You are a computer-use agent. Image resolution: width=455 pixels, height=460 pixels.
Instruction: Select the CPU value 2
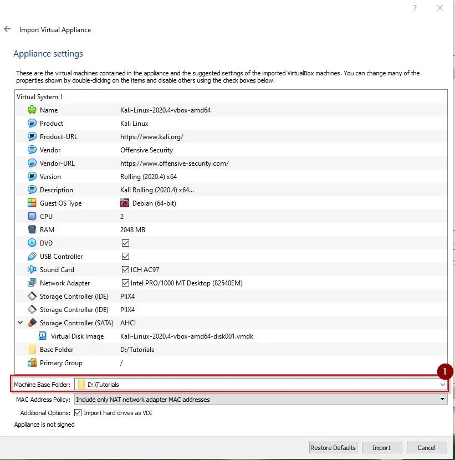pyautogui.click(x=122, y=217)
